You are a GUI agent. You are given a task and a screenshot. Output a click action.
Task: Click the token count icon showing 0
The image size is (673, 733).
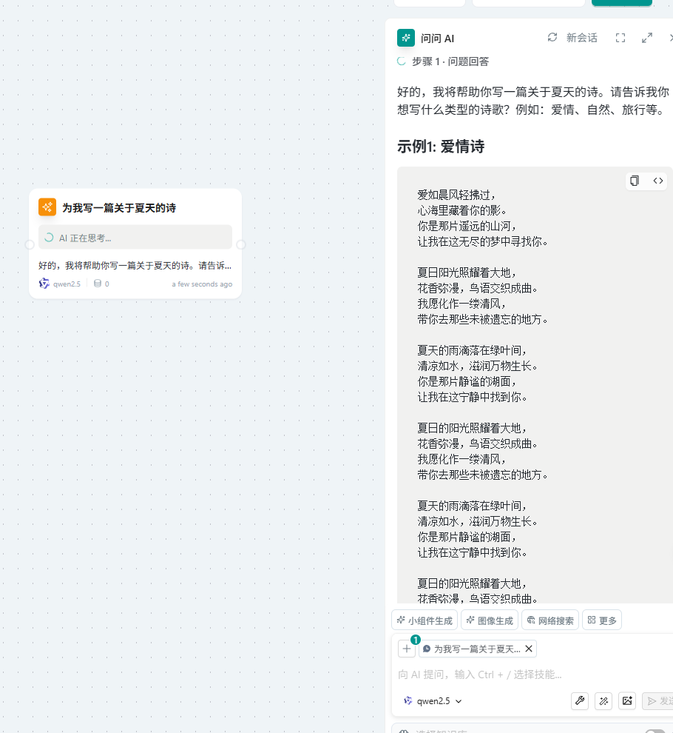click(98, 284)
